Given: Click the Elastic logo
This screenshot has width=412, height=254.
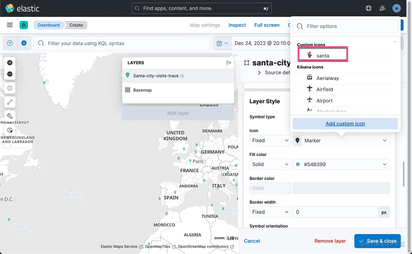Looking at the screenshot, I should 22,8.
